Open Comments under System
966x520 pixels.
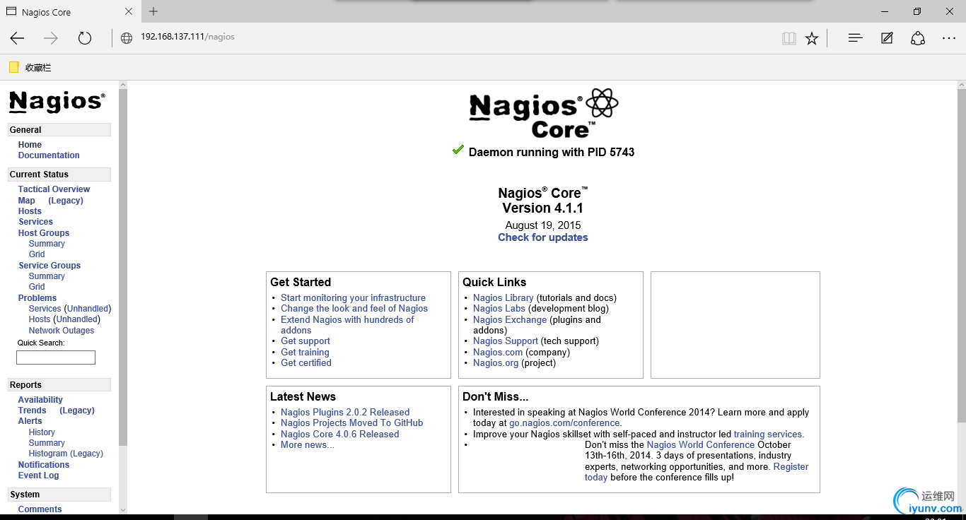click(x=40, y=509)
